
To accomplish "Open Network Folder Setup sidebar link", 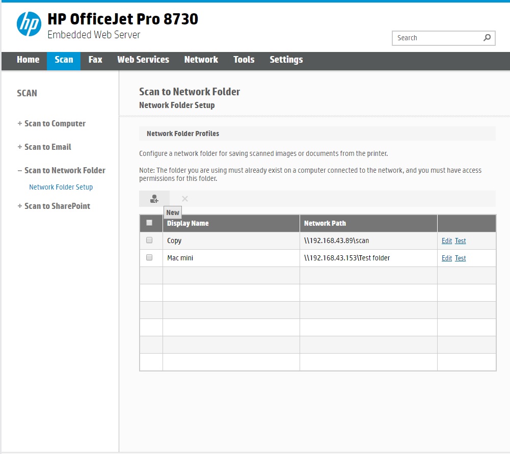I will pyautogui.click(x=61, y=187).
